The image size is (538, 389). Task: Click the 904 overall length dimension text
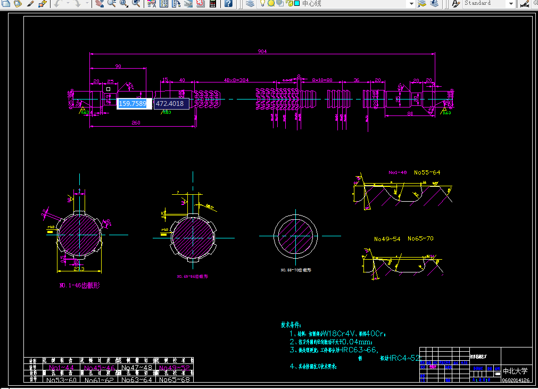[x=262, y=51]
